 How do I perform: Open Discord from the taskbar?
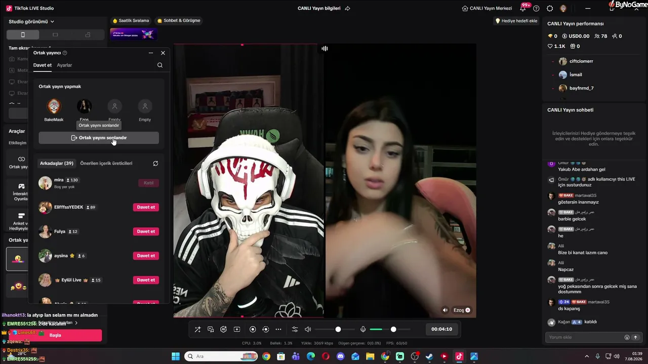(340, 356)
